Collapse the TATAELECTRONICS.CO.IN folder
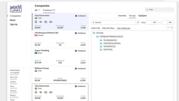 (x=97, y=36)
